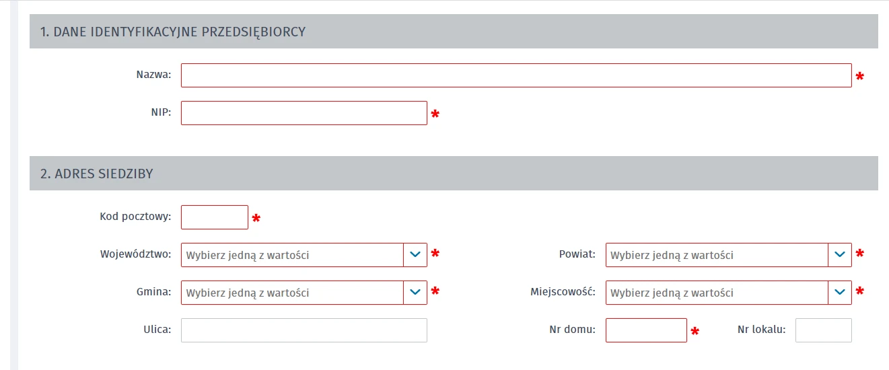Click the required asterisk beside Nr domu
The width and height of the screenshot is (889, 370).
695,332
